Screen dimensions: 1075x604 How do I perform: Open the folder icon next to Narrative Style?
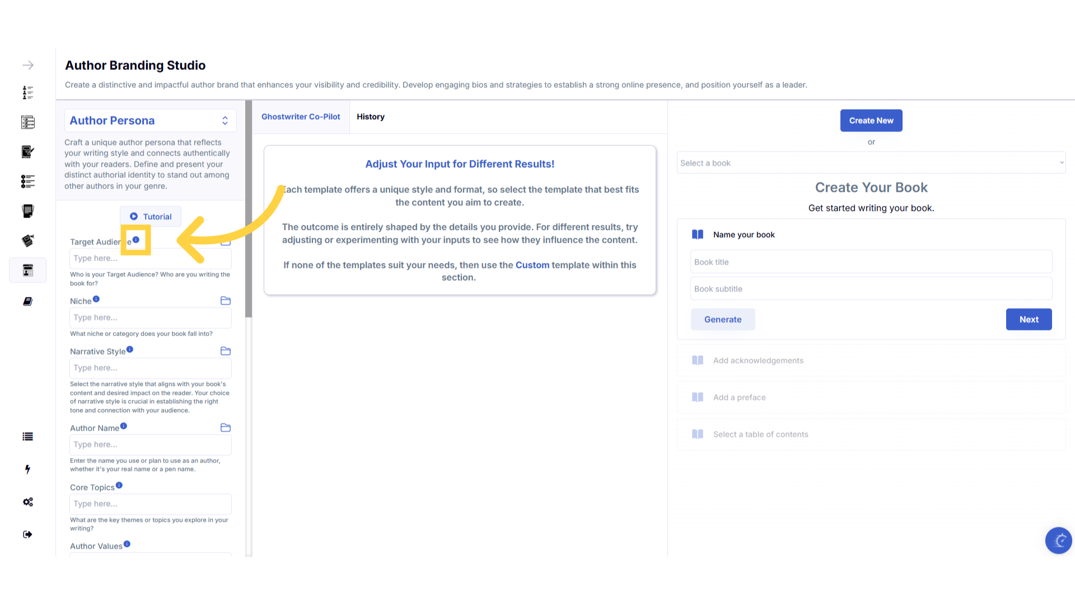[226, 351]
